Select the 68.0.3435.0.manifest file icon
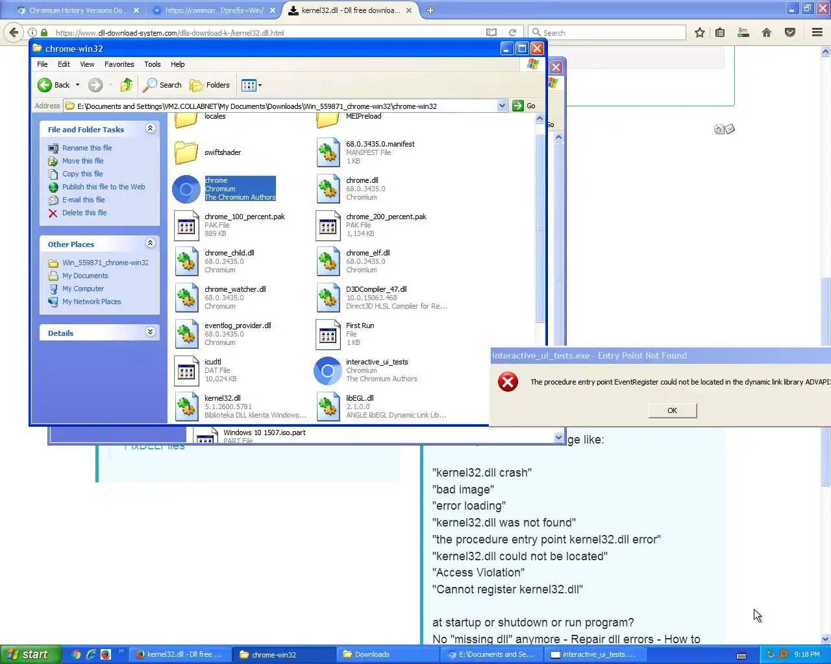The image size is (831, 664). tap(328, 153)
